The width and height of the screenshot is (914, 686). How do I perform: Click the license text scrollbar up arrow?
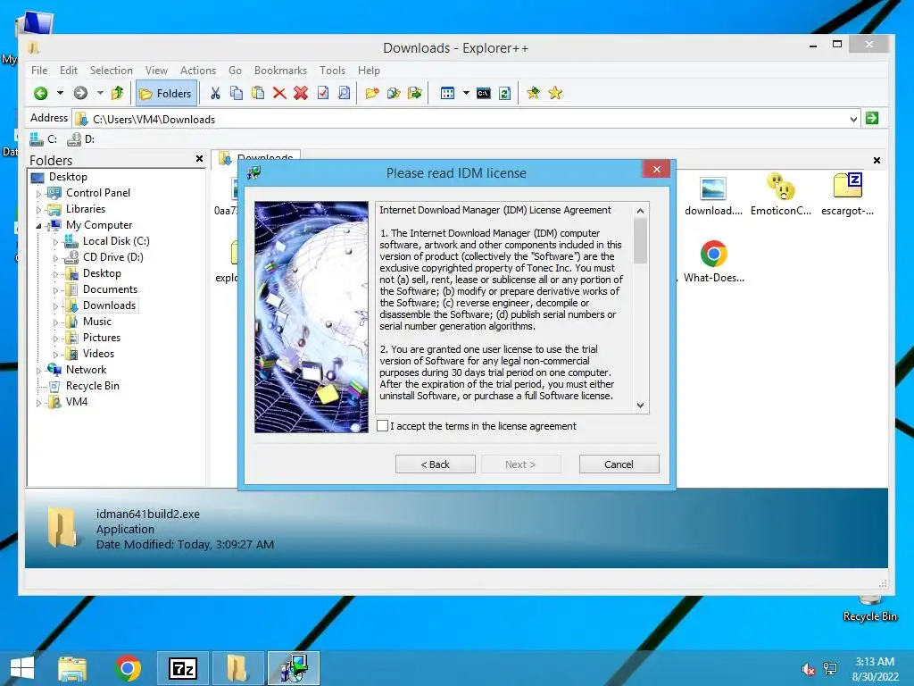click(641, 211)
